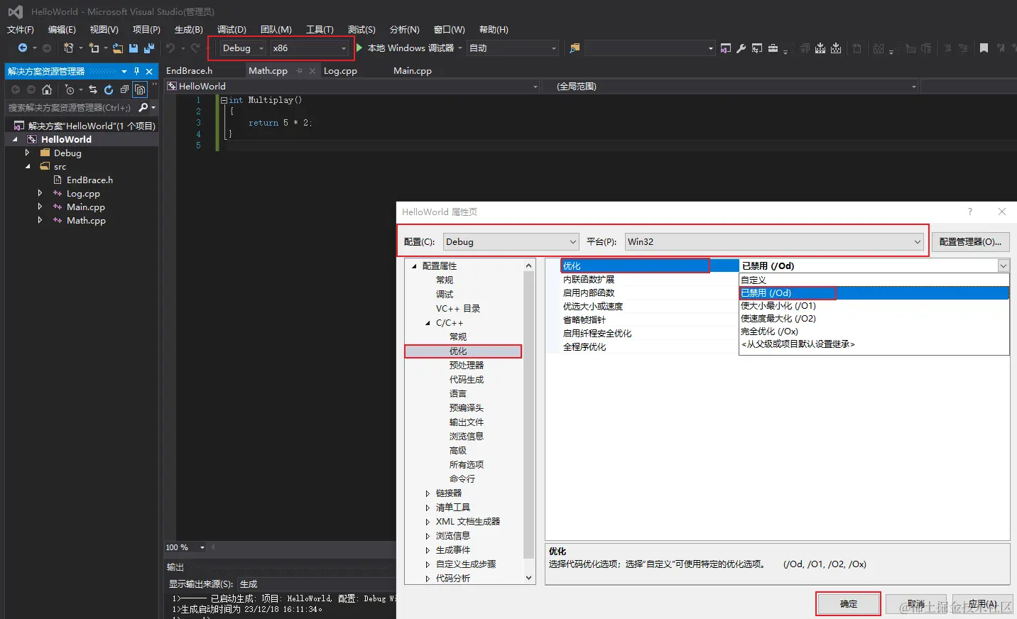Screen dimensions: 1017x619
Task: Toggle the show all files button
Action: click(140, 89)
